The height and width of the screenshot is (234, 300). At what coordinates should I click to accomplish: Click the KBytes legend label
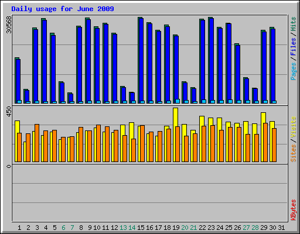click(x=293, y=210)
